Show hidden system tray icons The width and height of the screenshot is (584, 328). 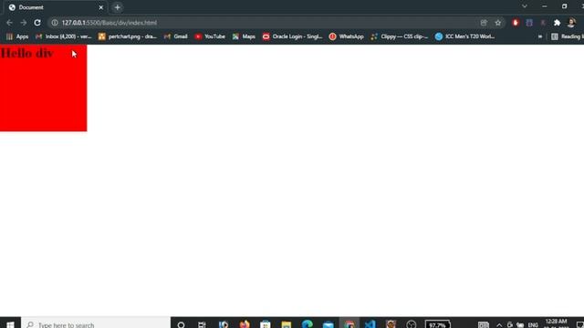499,324
